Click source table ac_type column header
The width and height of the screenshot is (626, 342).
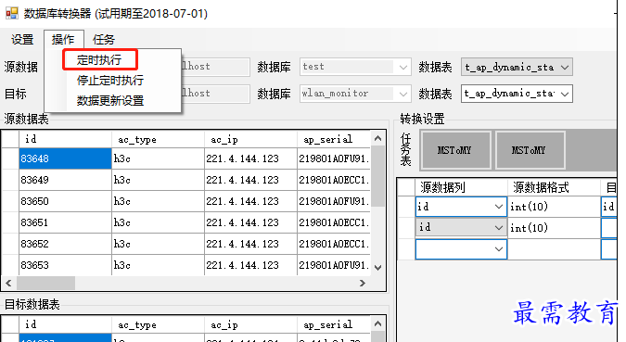tap(158, 139)
